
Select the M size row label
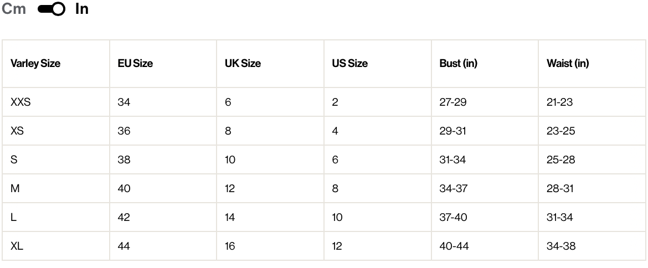coord(15,189)
